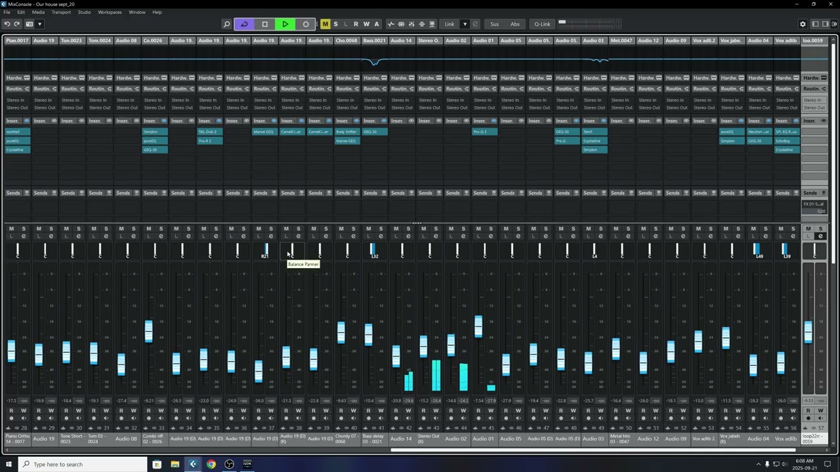Open the Body Shifter insert on Cho.0068
840x472 pixels.
tap(347, 132)
